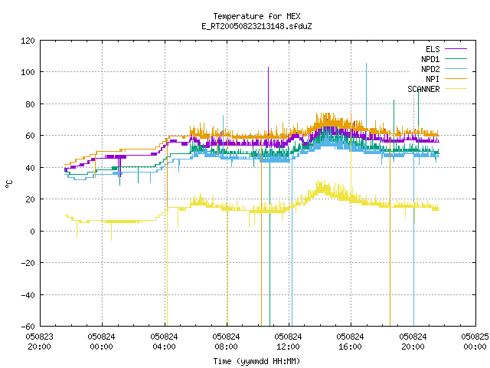
Task: Click the yellow SCANNER legend line sample
Action: point(456,89)
